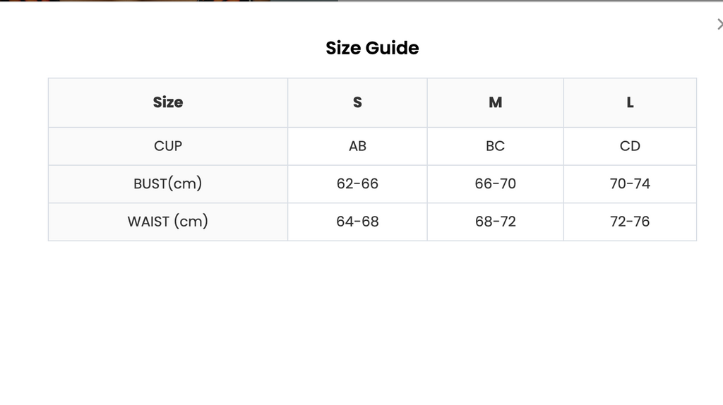Viewport: 723px width, 405px height.
Task: Click the L column header
Action: tap(630, 102)
